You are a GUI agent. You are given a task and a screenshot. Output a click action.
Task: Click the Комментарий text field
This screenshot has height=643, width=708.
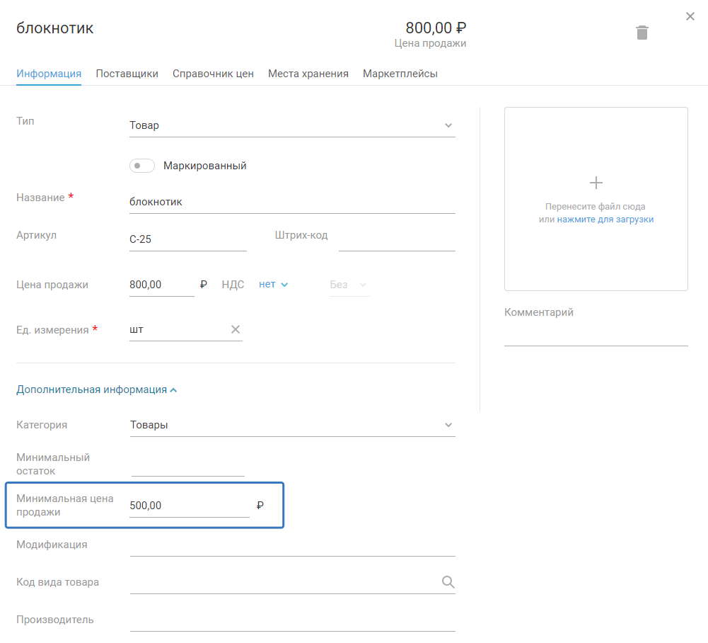596,335
